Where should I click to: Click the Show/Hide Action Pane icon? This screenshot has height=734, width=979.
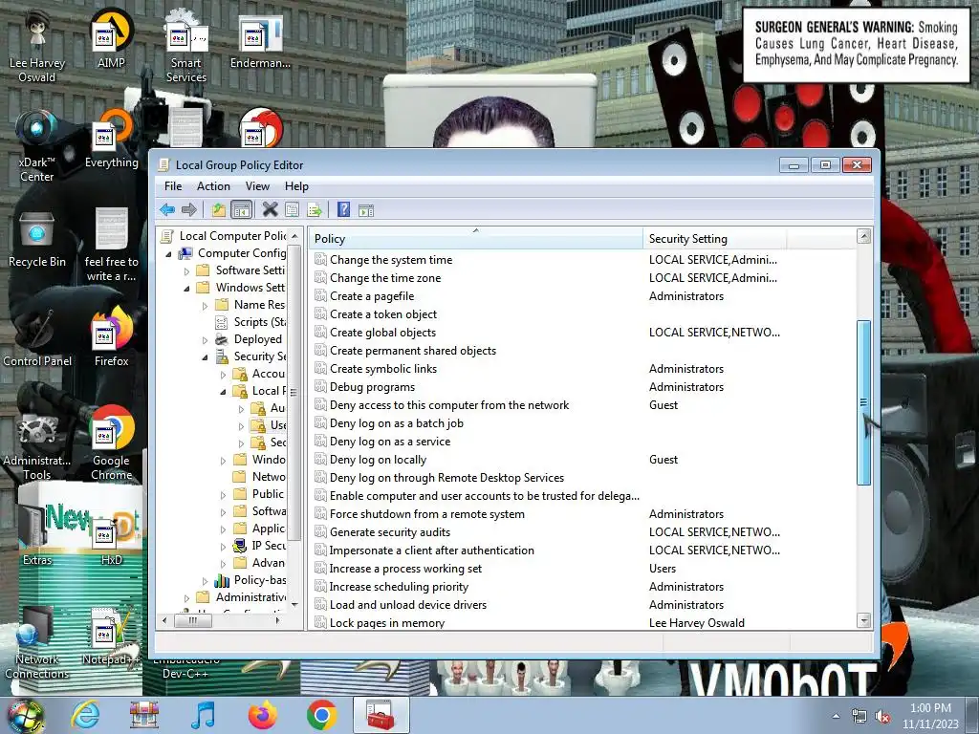tap(366, 210)
